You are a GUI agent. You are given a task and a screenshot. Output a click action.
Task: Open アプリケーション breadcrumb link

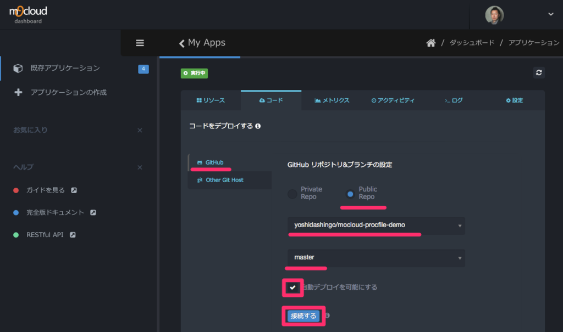click(x=533, y=43)
